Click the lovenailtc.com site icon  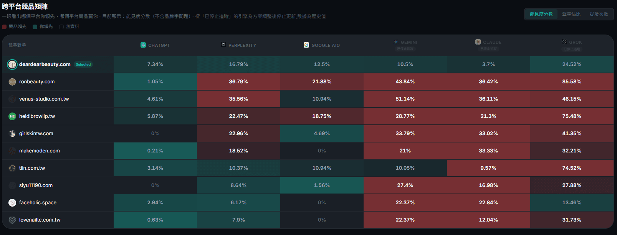click(12, 220)
